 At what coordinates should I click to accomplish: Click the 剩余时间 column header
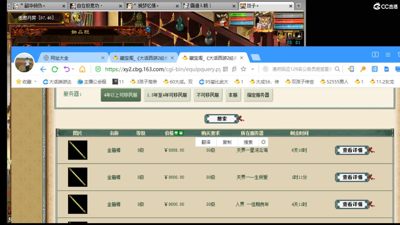[x=299, y=133]
